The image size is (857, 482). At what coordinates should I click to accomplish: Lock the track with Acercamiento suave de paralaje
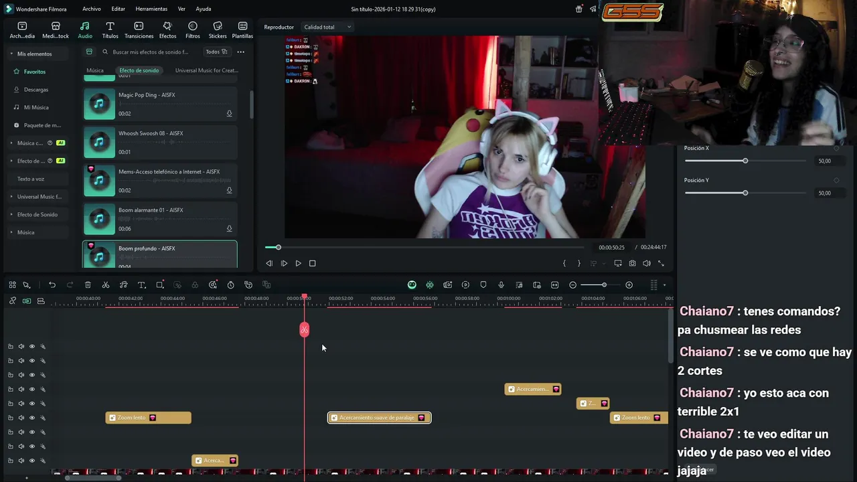10,418
